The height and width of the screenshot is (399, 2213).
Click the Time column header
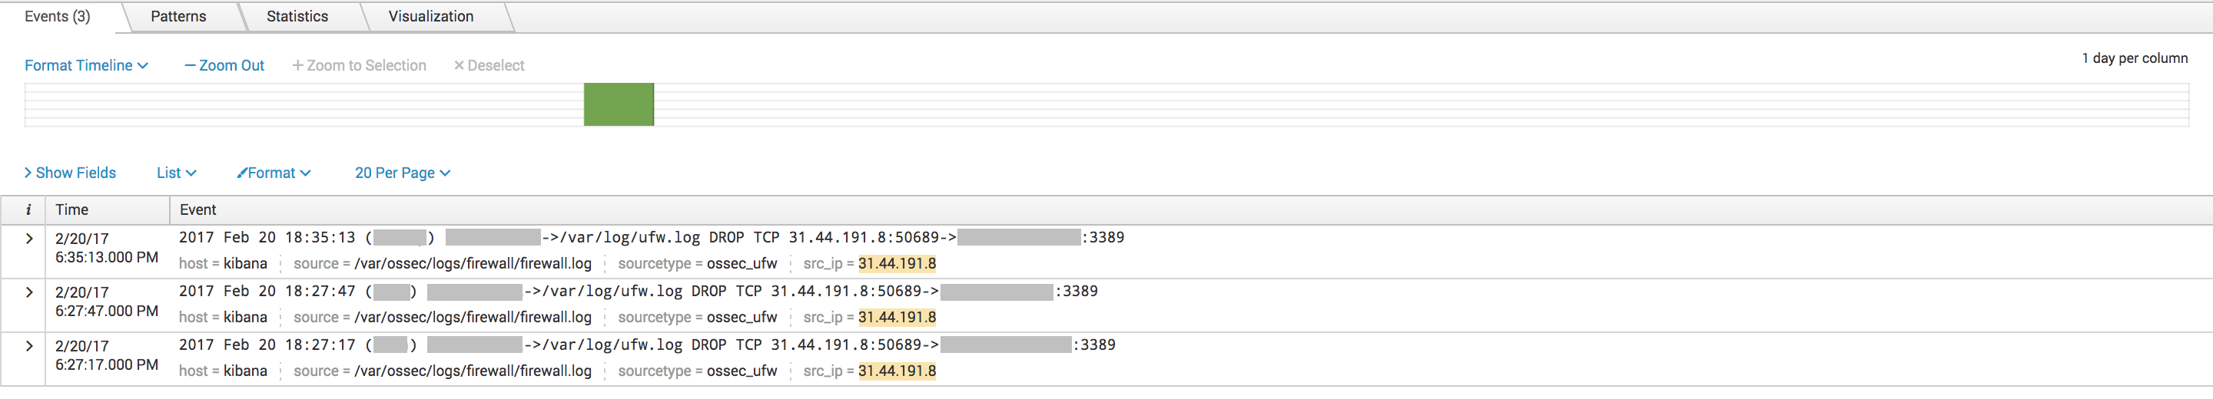(x=72, y=210)
